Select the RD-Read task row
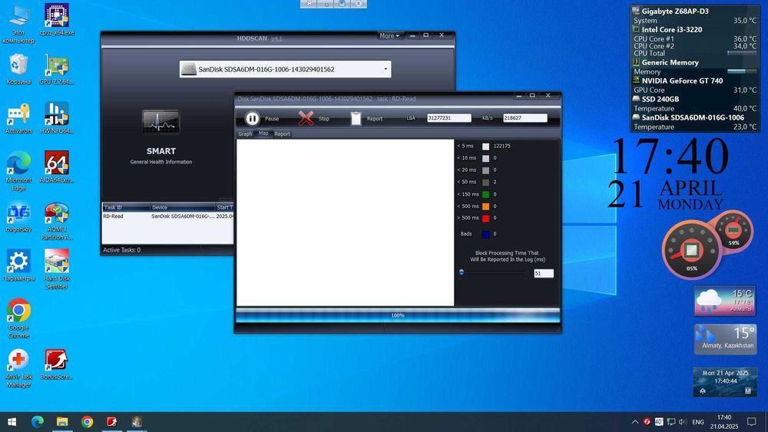This screenshot has width=768, height=432. point(167,216)
